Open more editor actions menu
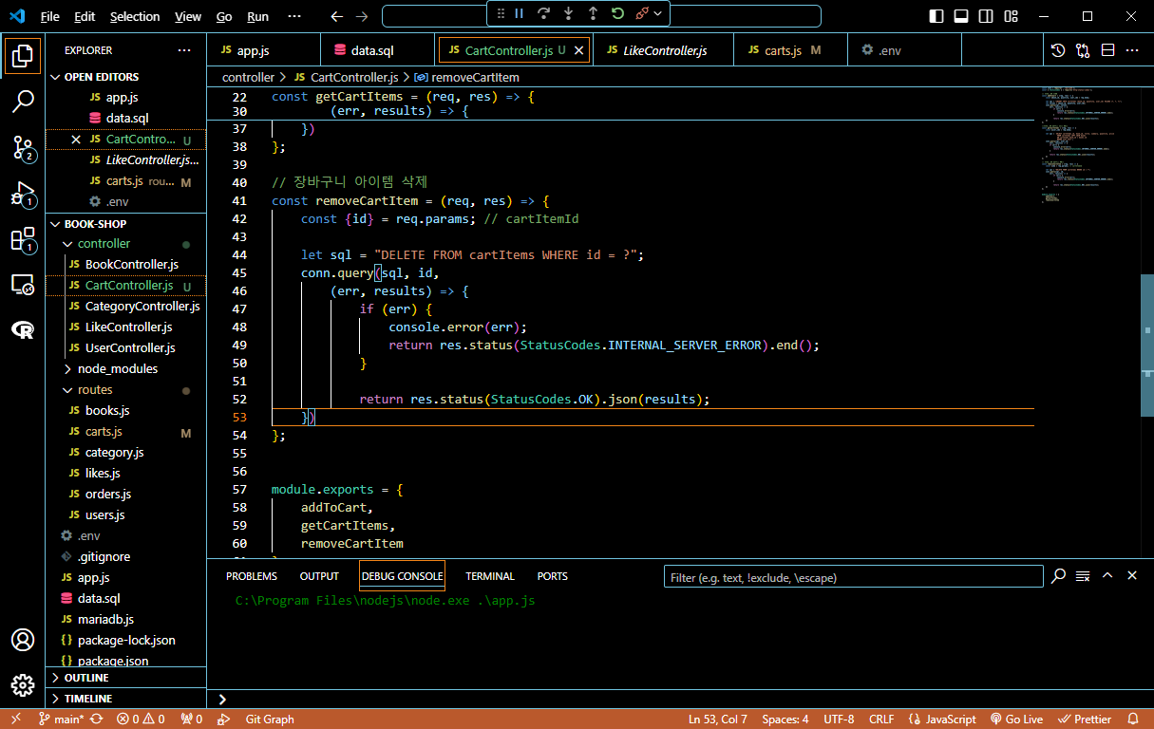This screenshot has height=729, width=1154. pyautogui.click(x=1132, y=50)
